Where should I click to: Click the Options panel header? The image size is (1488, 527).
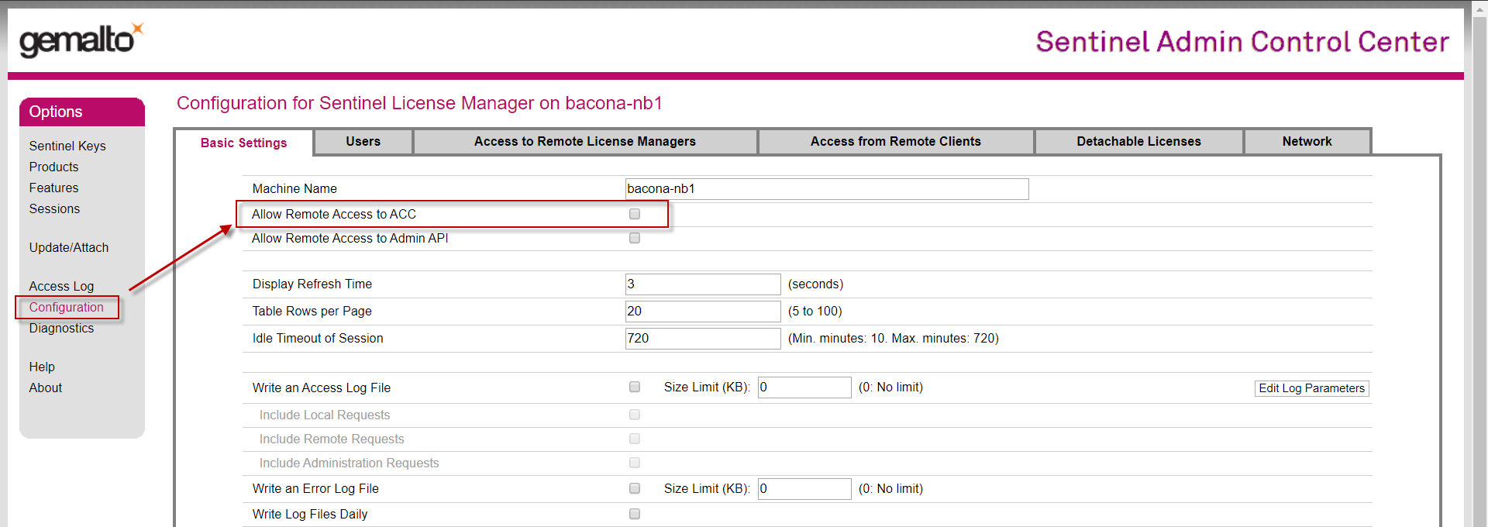click(x=81, y=112)
